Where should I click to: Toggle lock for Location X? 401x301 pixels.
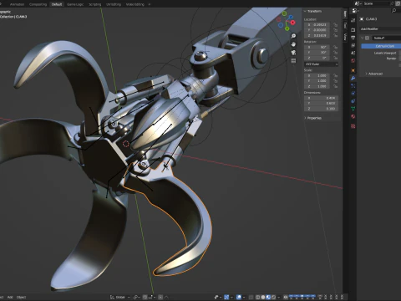click(x=335, y=25)
